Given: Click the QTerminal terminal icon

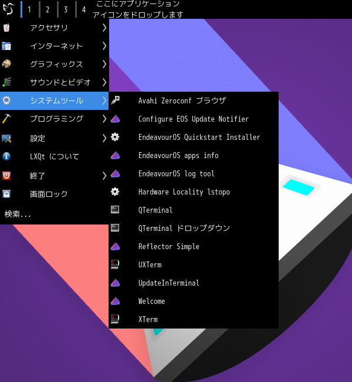Looking at the screenshot, I should pyautogui.click(x=115, y=210).
